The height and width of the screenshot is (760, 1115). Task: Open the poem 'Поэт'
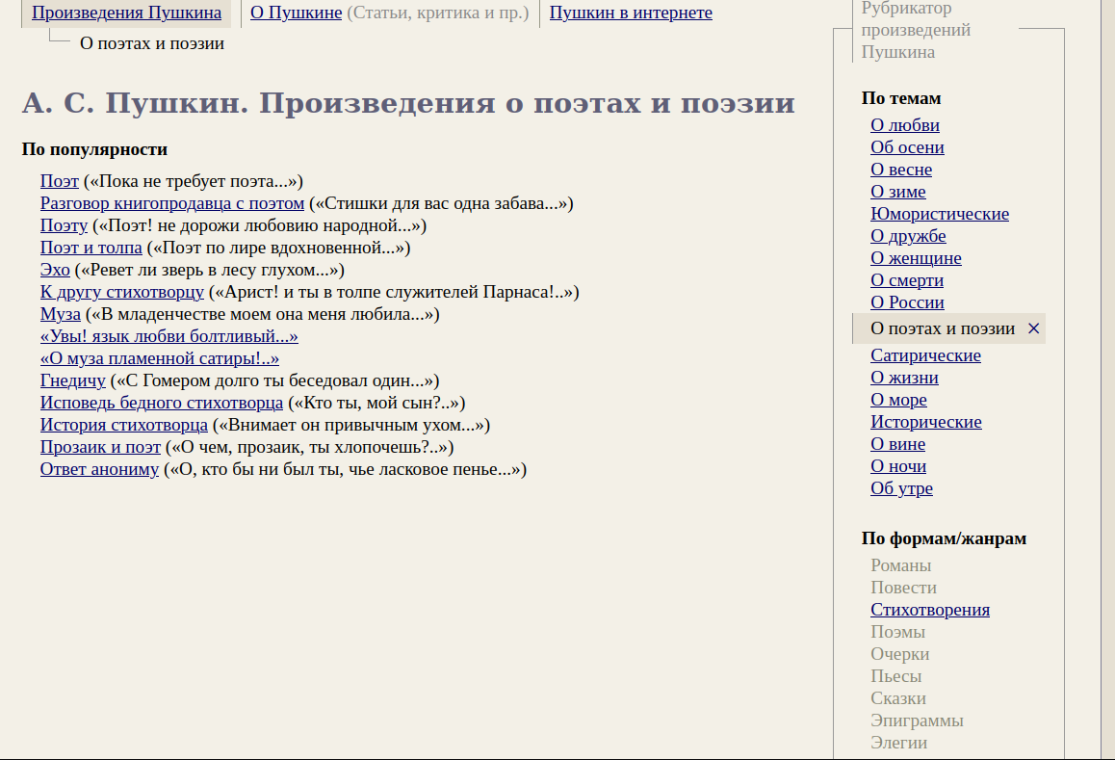pyautogui.click(x=60, y=181)
